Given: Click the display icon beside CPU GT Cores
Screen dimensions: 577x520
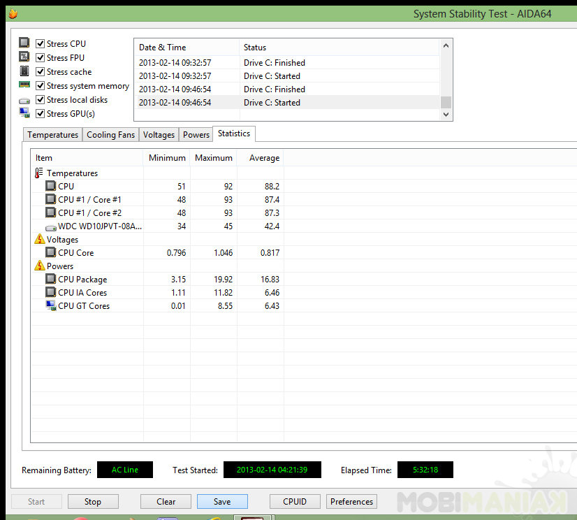Looking at the screenshot, I should pos(51,305).
